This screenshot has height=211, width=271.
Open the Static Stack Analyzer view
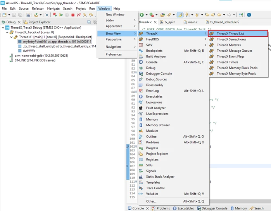click(x=173, y=177)
